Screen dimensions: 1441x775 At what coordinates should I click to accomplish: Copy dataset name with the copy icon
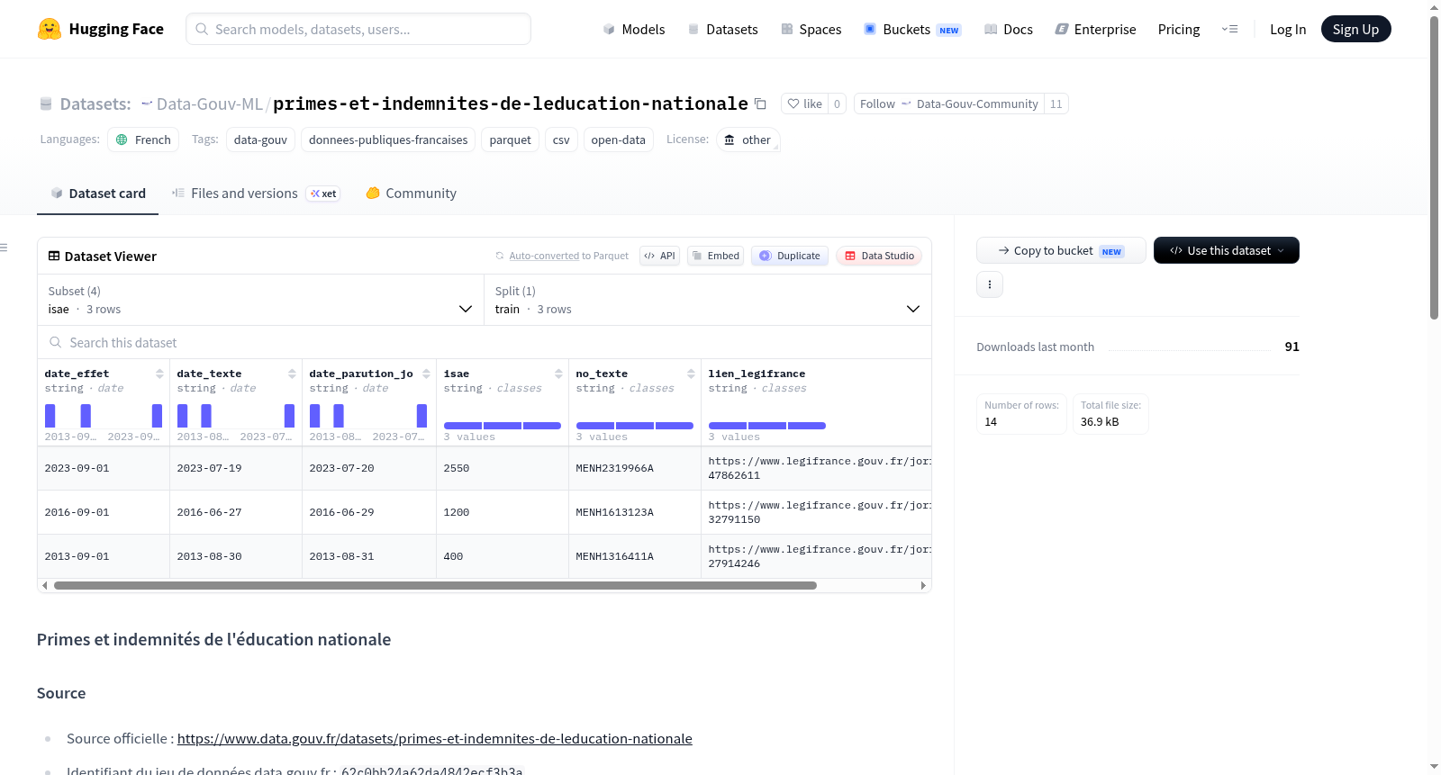[x=760, y=104]
